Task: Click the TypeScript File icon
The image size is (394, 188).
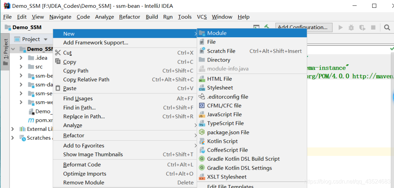Action: pyautogui.click(x=202, y=123)
